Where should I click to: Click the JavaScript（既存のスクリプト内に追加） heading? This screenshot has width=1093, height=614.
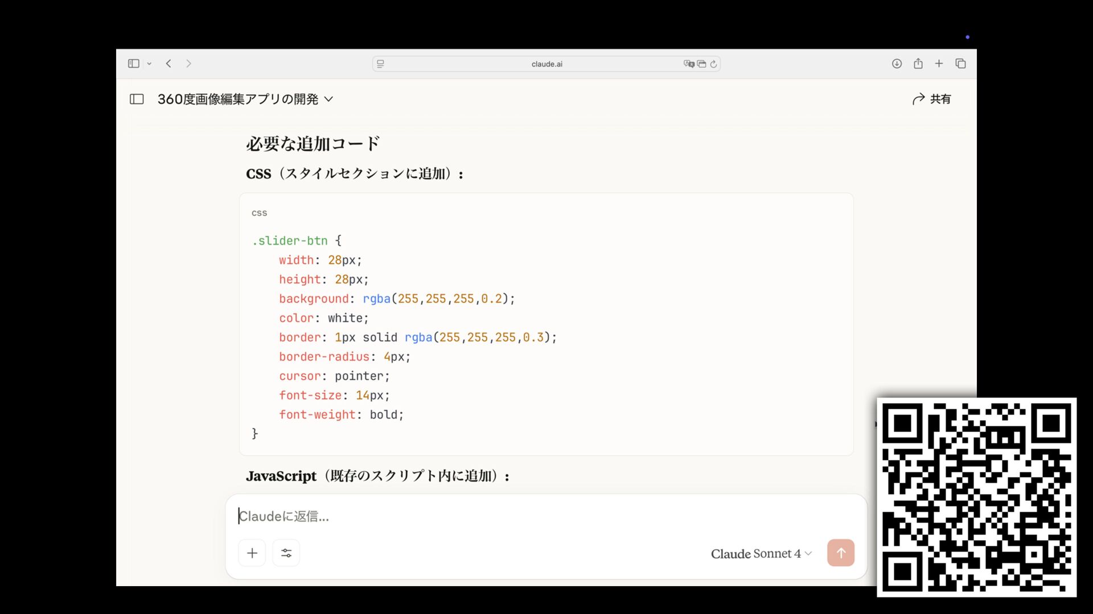click(x=378, y=476)
